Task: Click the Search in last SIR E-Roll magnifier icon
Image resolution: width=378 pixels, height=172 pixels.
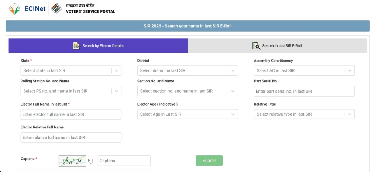Action: click(256, 46)
